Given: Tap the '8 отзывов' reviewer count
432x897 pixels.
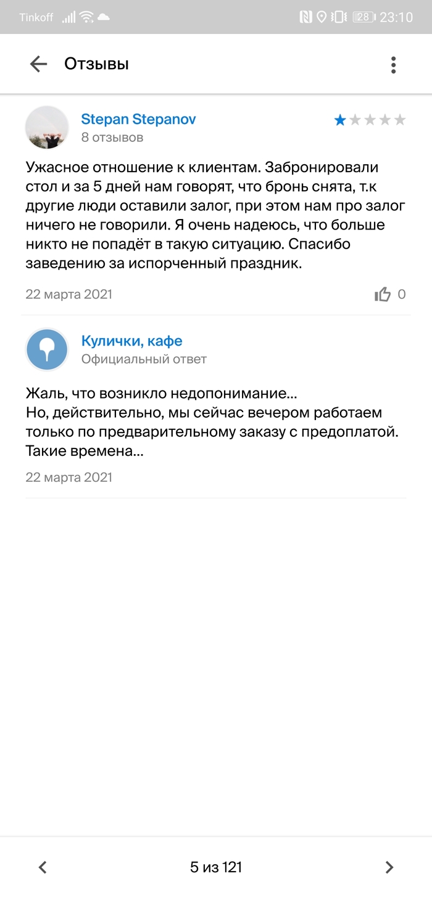Looking at the screenshot, I should [x=112, y=138].
